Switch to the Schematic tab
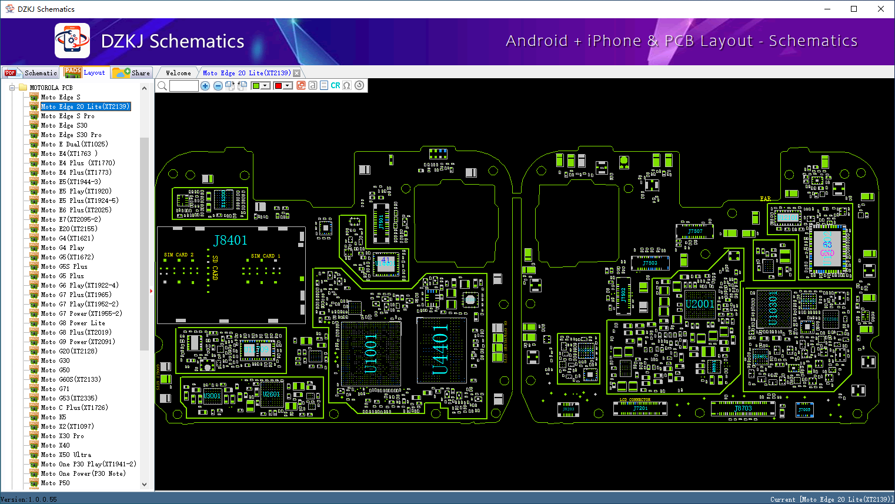The height and width of the screenshot is (504, 895). (31, 73)
